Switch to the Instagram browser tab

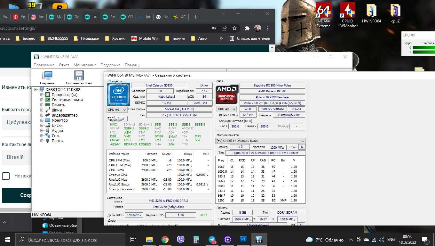pyautogui.click(x=37, y=17)
